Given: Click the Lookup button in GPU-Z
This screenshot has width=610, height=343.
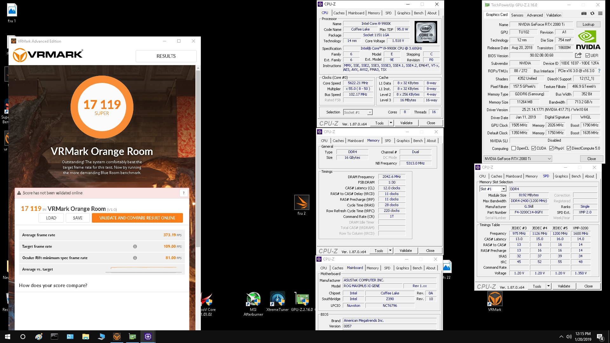Looking at the screenshot, I should point(588,24).
